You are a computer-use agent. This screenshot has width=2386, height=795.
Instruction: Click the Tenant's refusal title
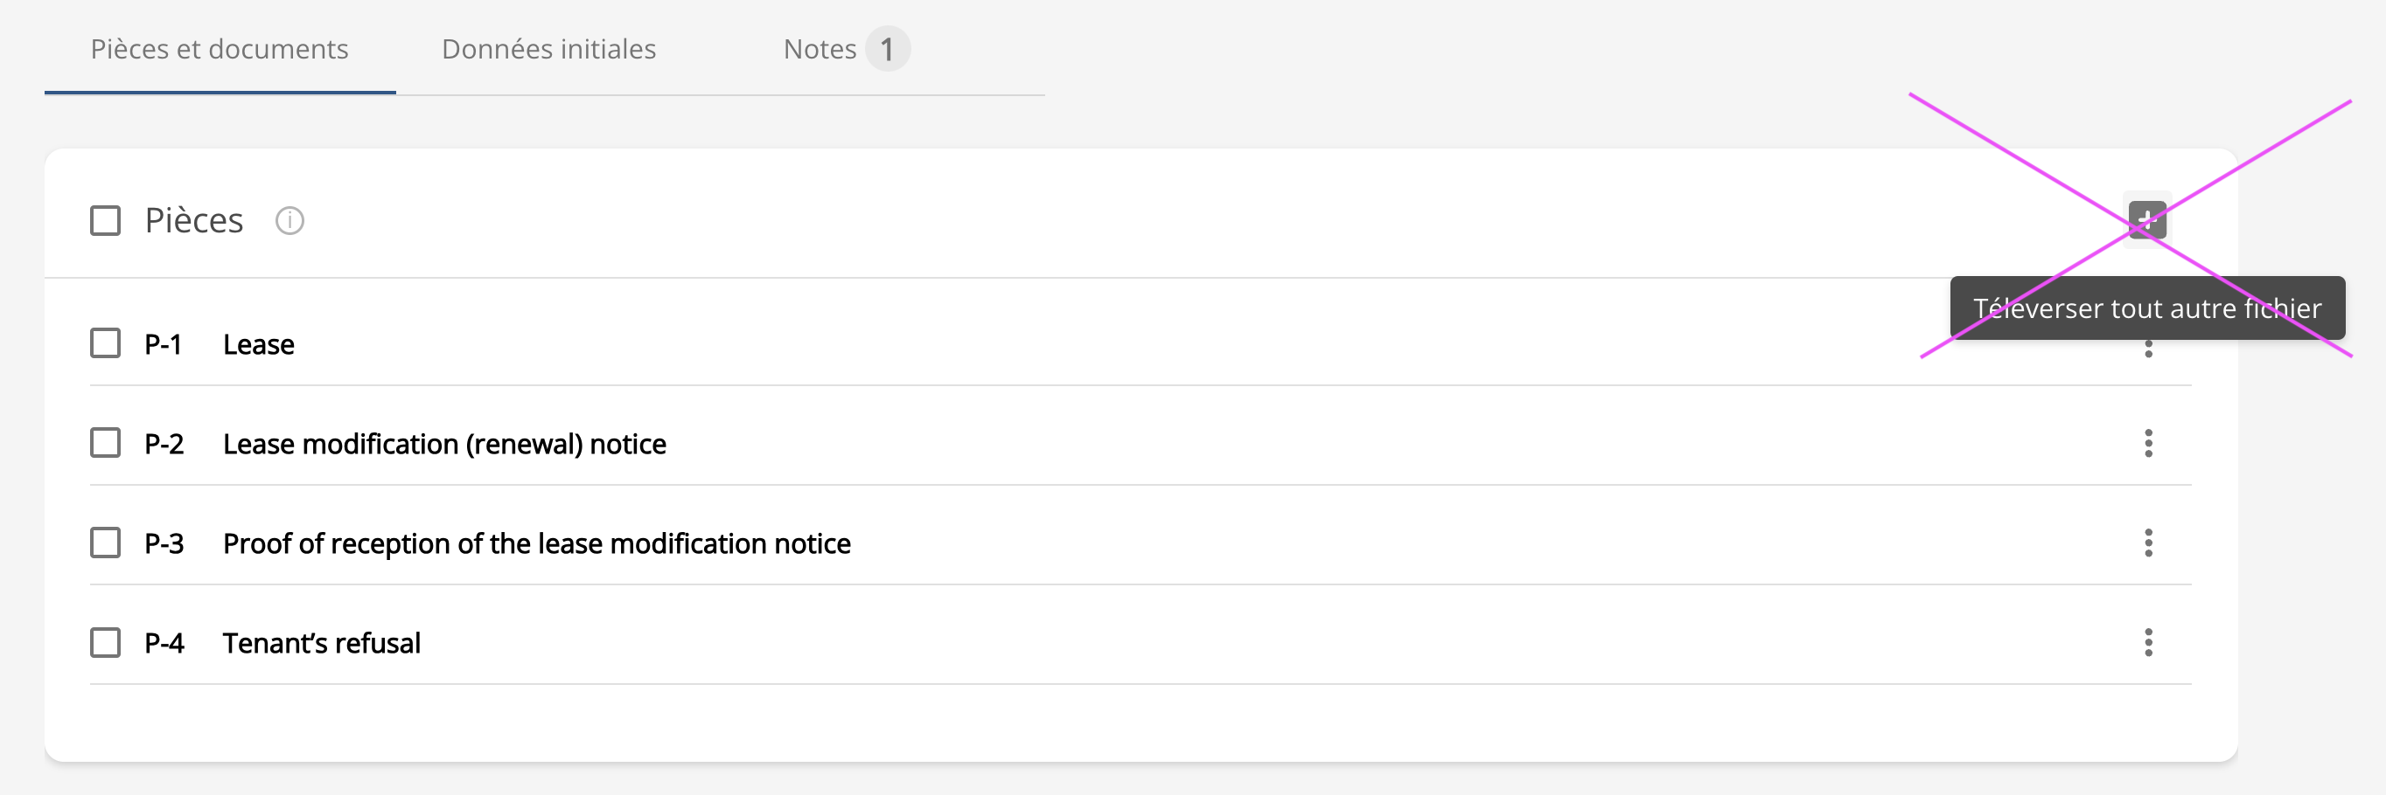[x=321, y=643]
